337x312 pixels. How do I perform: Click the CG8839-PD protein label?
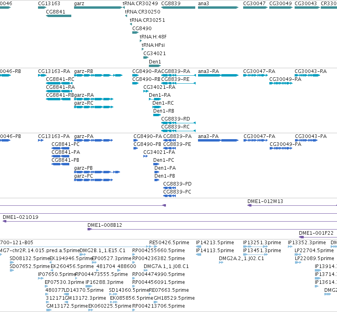tap(177, 184)
